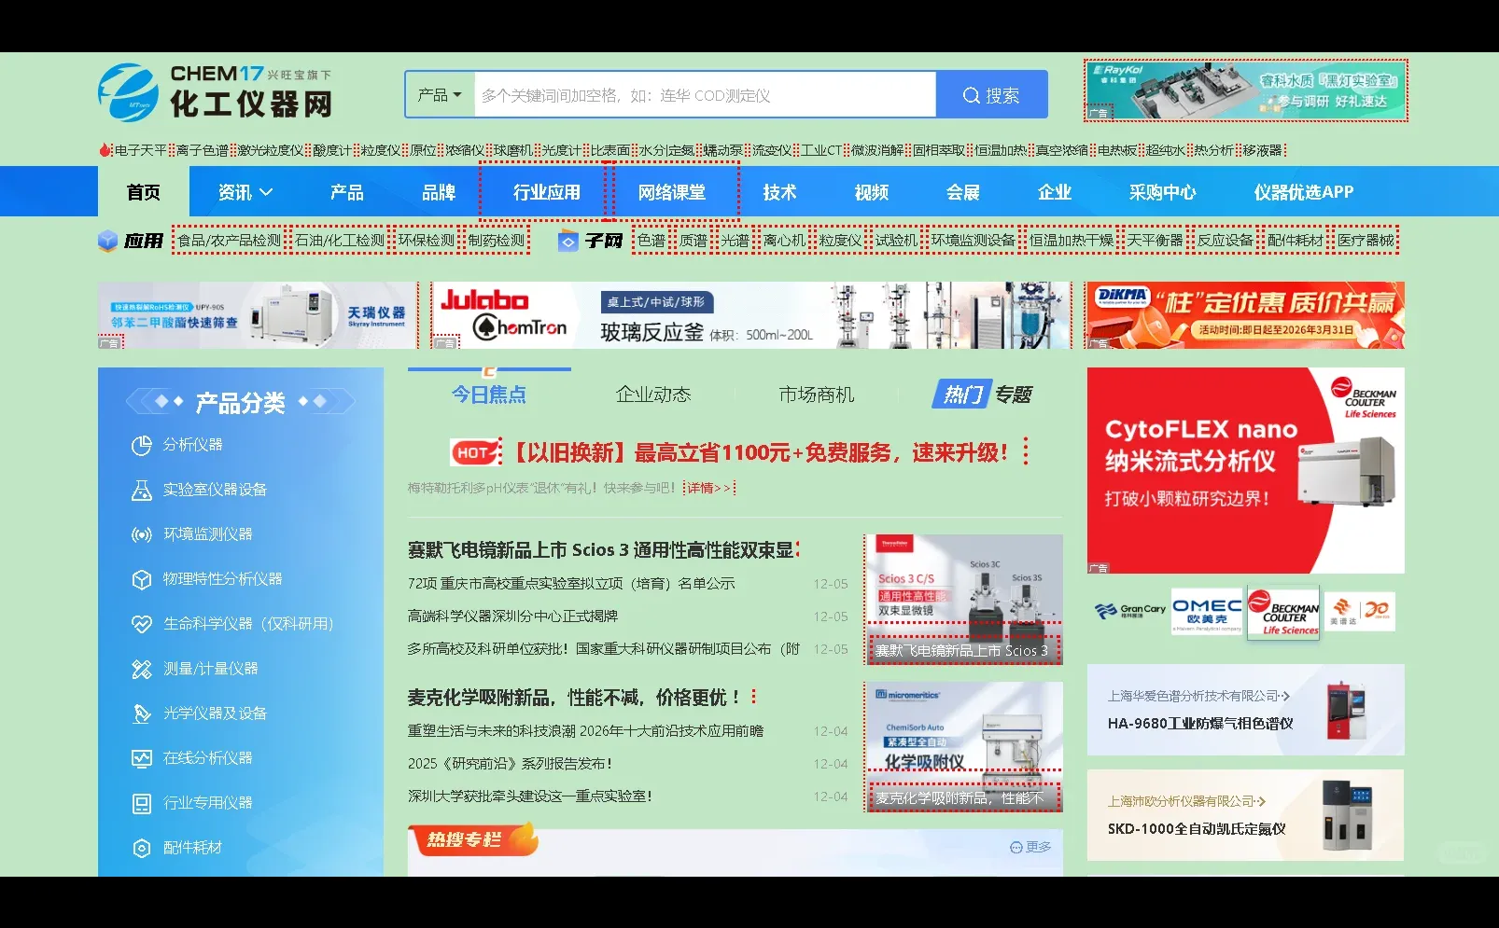Viewport: 1499px width, 928px height.
Task: Click the 配件耗材 icon in the sidebar
Action: coord(142,847)
